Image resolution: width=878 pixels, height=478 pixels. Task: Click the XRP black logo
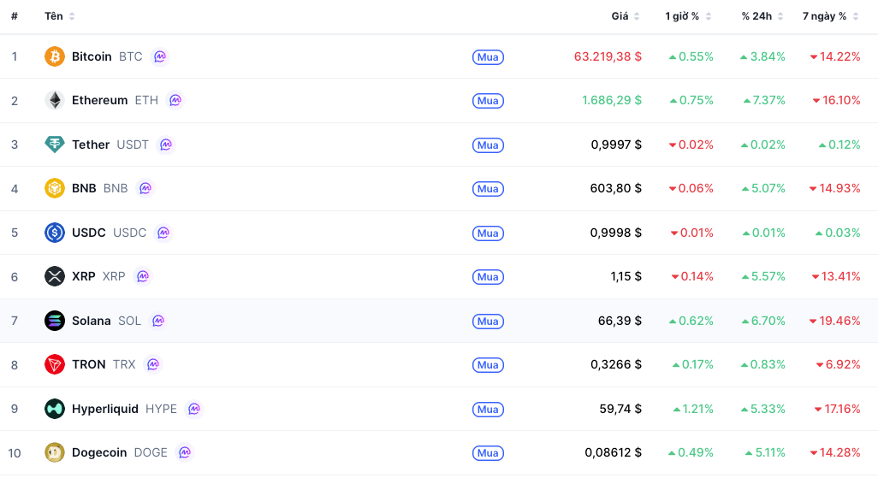(54, 276)
